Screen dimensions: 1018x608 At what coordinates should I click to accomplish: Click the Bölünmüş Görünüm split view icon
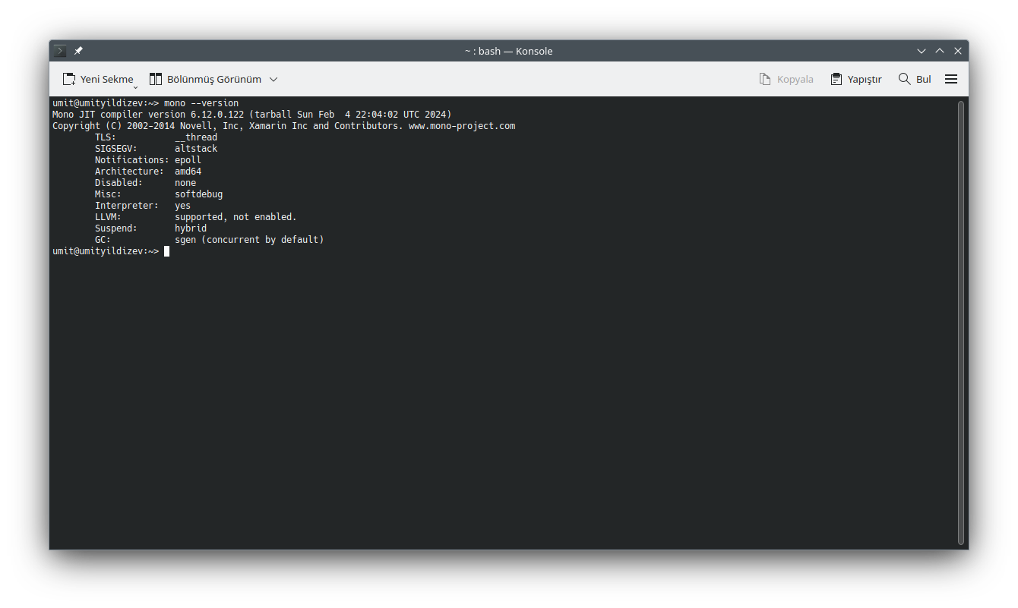[x=156, y=79]
